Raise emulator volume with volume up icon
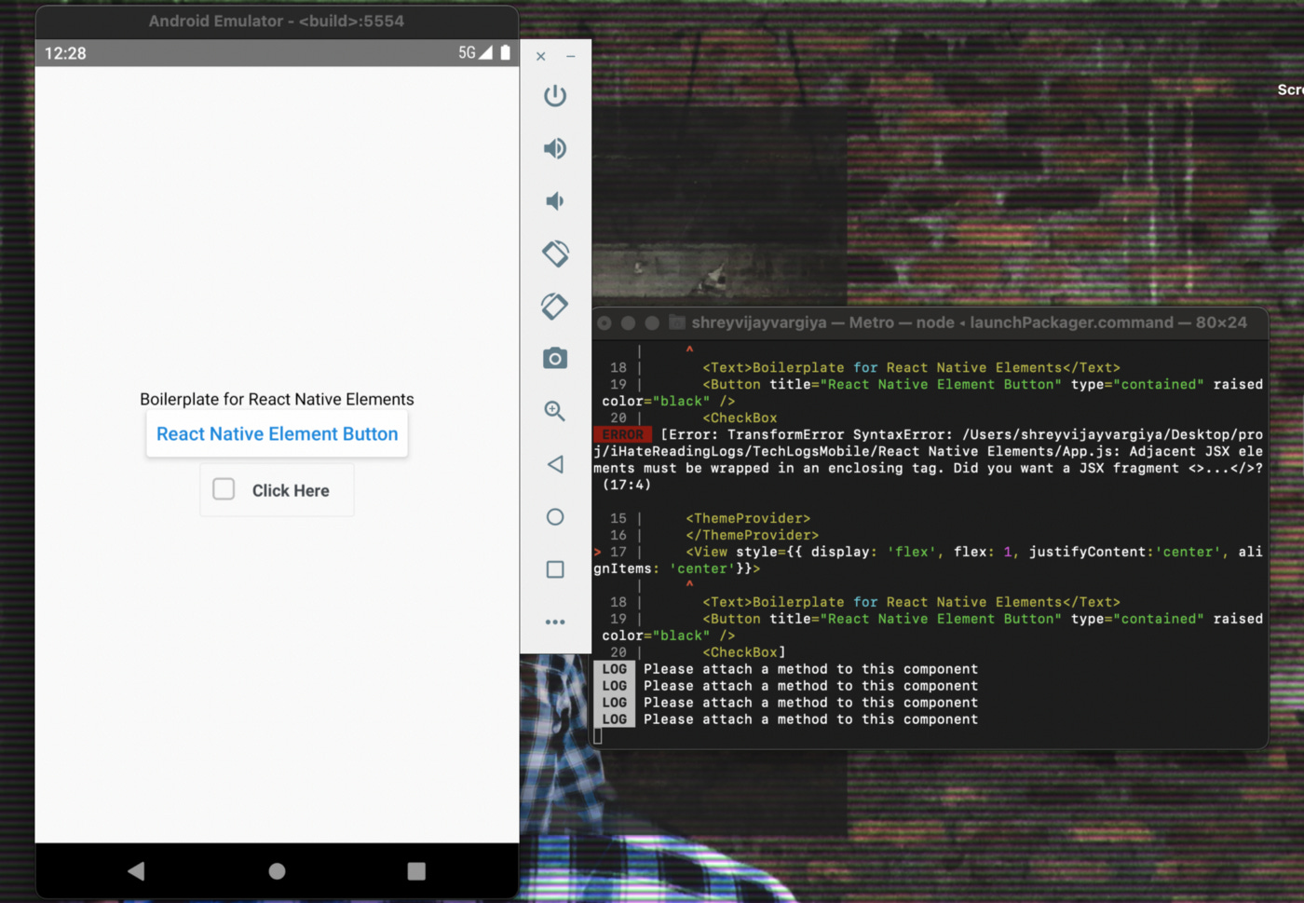 click(555, 148)
